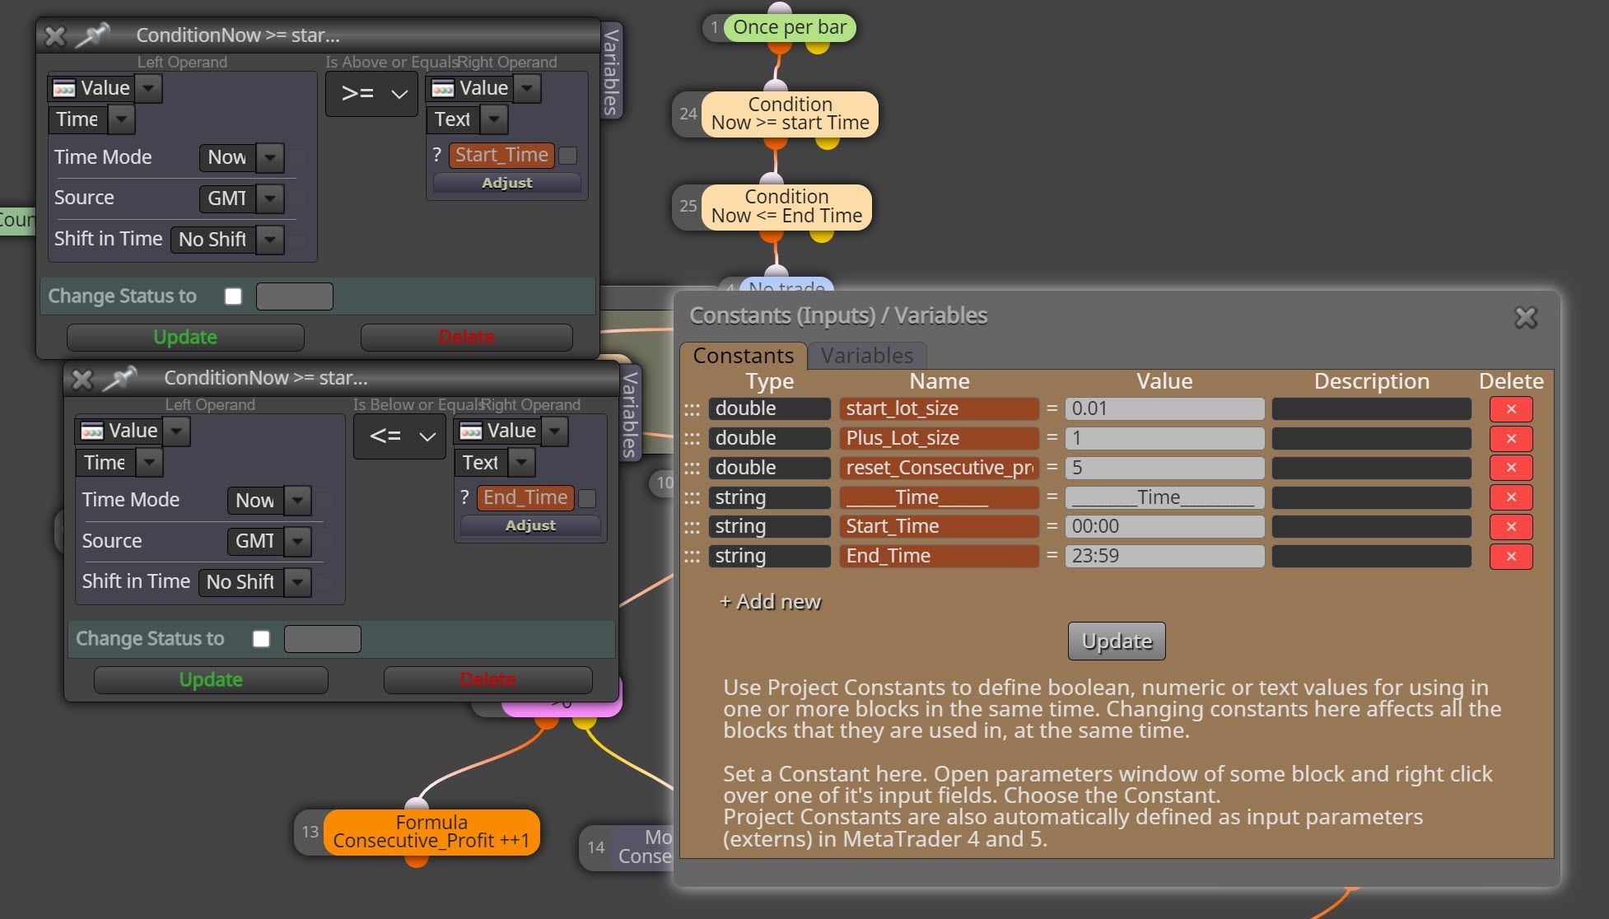Click the pin icon on top condition panel
The height and width of the screenshot is (919, 1609).
click(92, 35)
